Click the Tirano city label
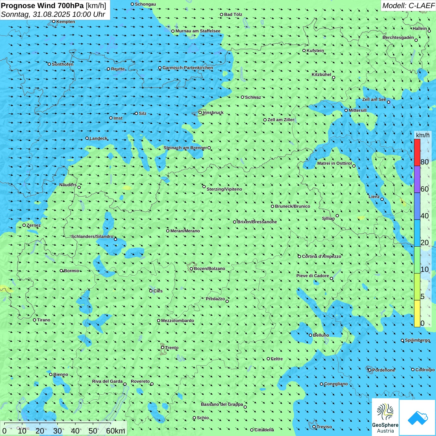The image size is (436, 436). [x=44, y=320]
